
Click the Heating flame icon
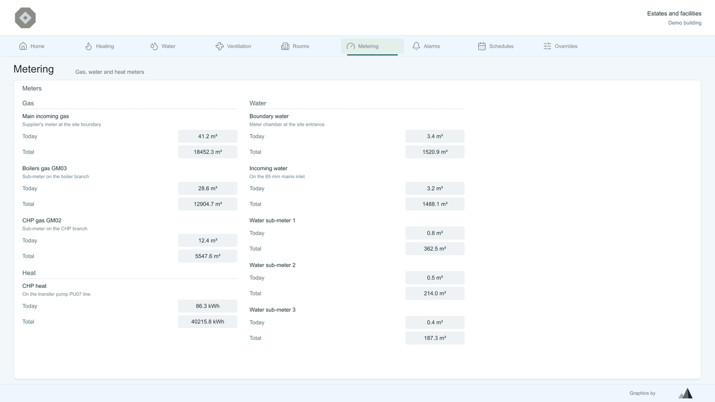point(88,46)
